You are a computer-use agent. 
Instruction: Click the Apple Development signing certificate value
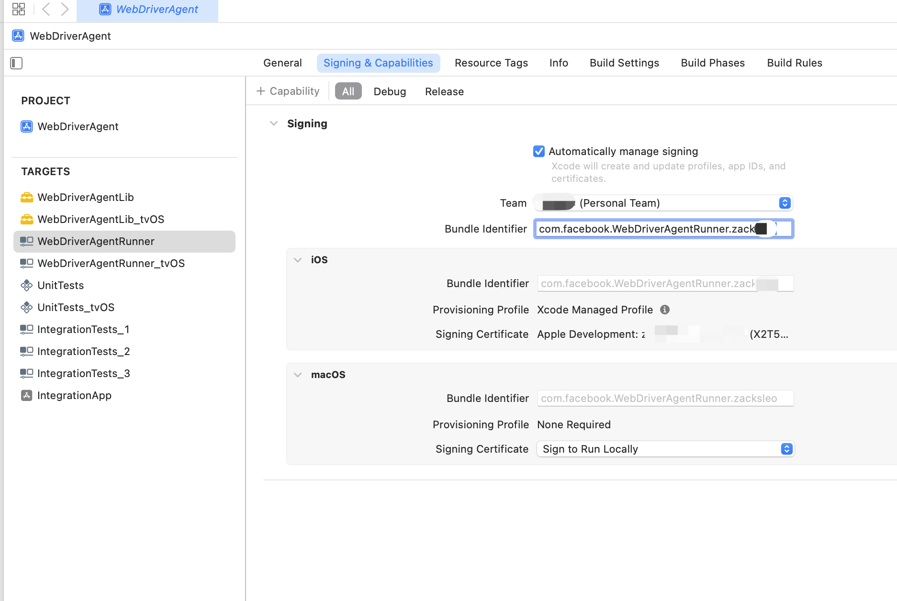click(662, 334)
